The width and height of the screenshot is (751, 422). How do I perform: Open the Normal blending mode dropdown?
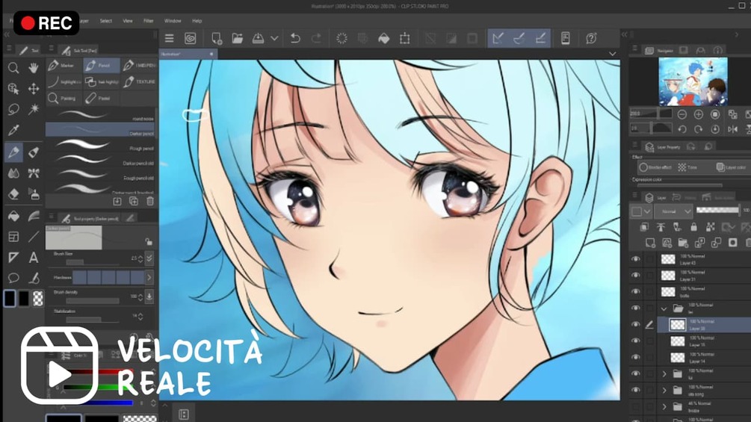click(x=674, y=211)
